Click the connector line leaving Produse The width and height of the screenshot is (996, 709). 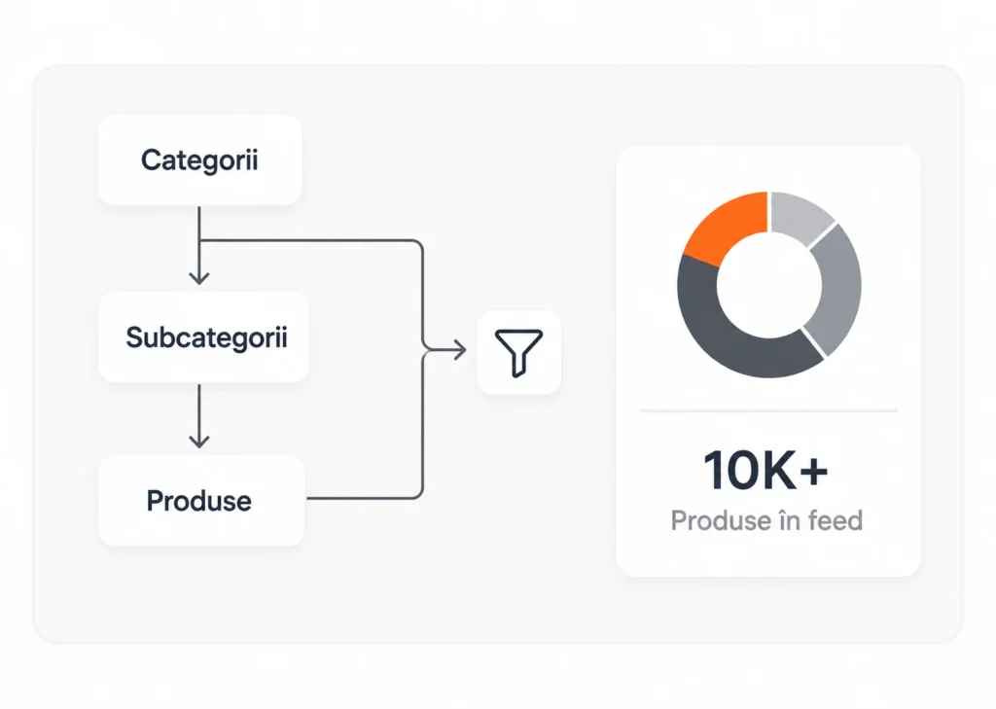tap(364, 498)
